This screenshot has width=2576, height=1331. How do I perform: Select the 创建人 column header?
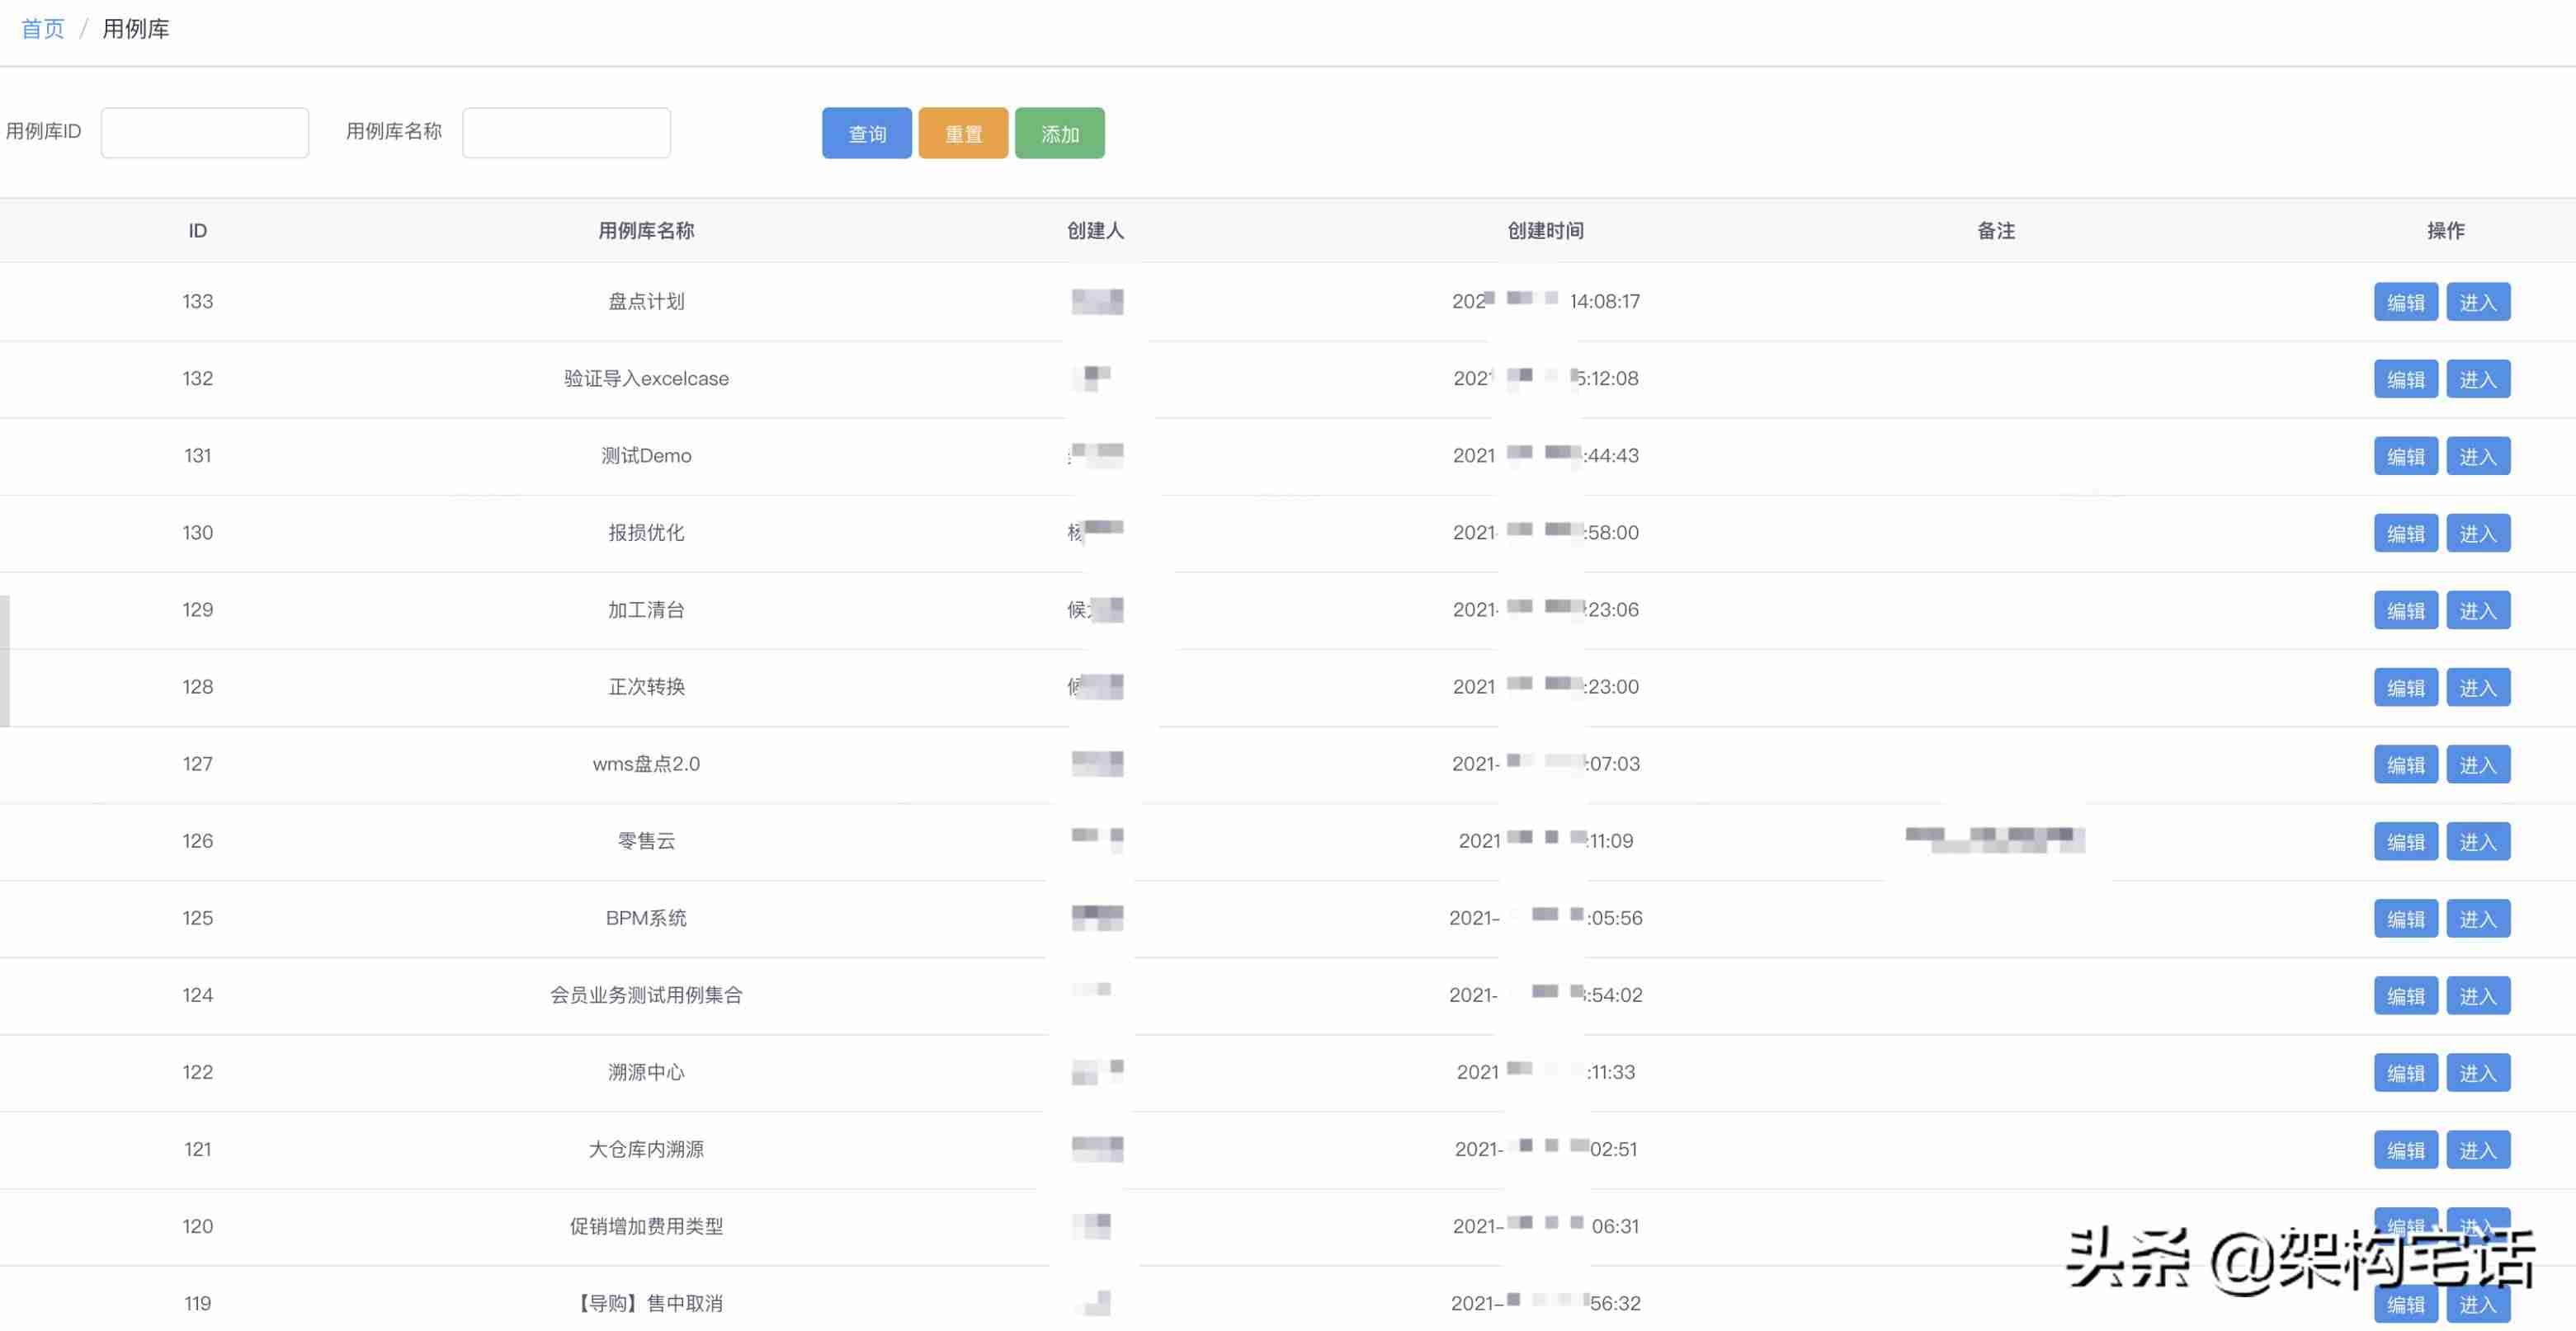coord(1096,231)
